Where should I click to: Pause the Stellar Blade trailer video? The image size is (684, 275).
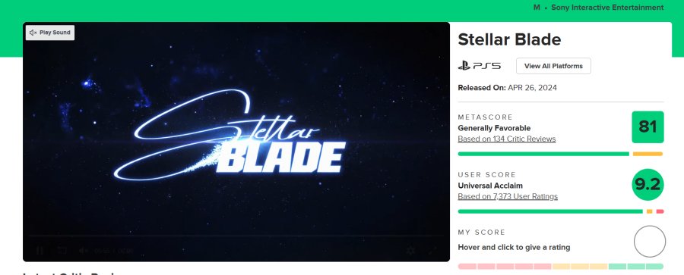[x=40, y=251]
